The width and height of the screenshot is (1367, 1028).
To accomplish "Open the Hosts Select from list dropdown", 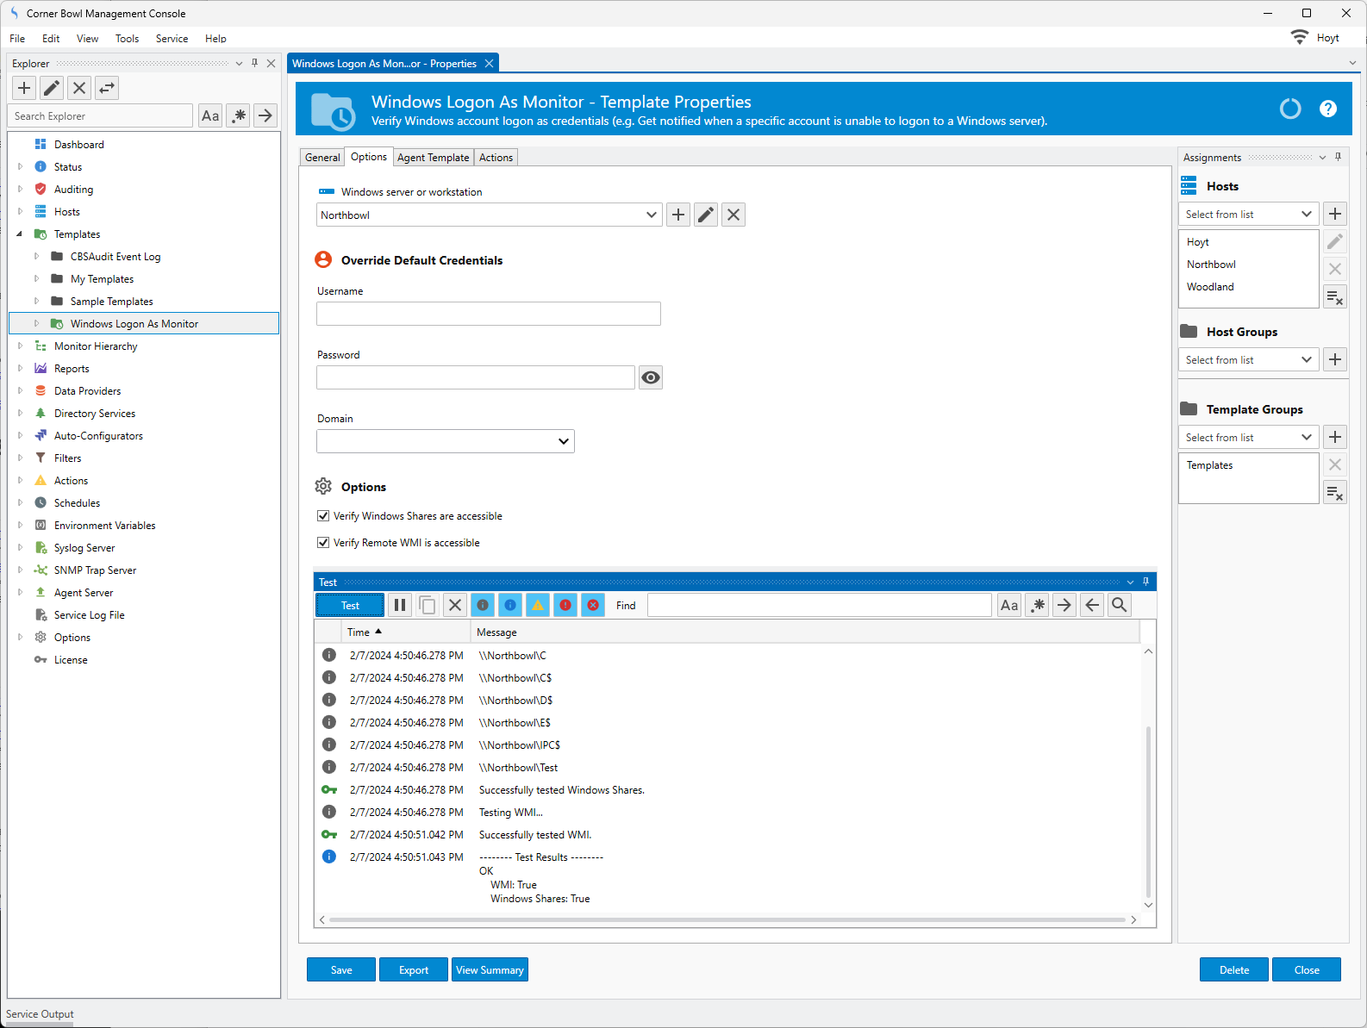I will click(1248, 215).
